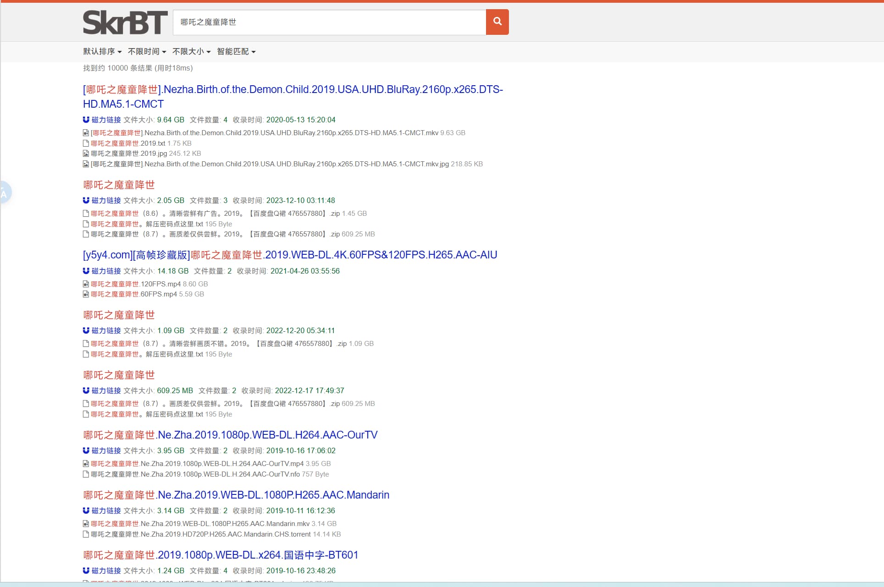
Task: Click the file name 哪吒之魔童降世.120FPS.mp4
Action: (136, 284)
